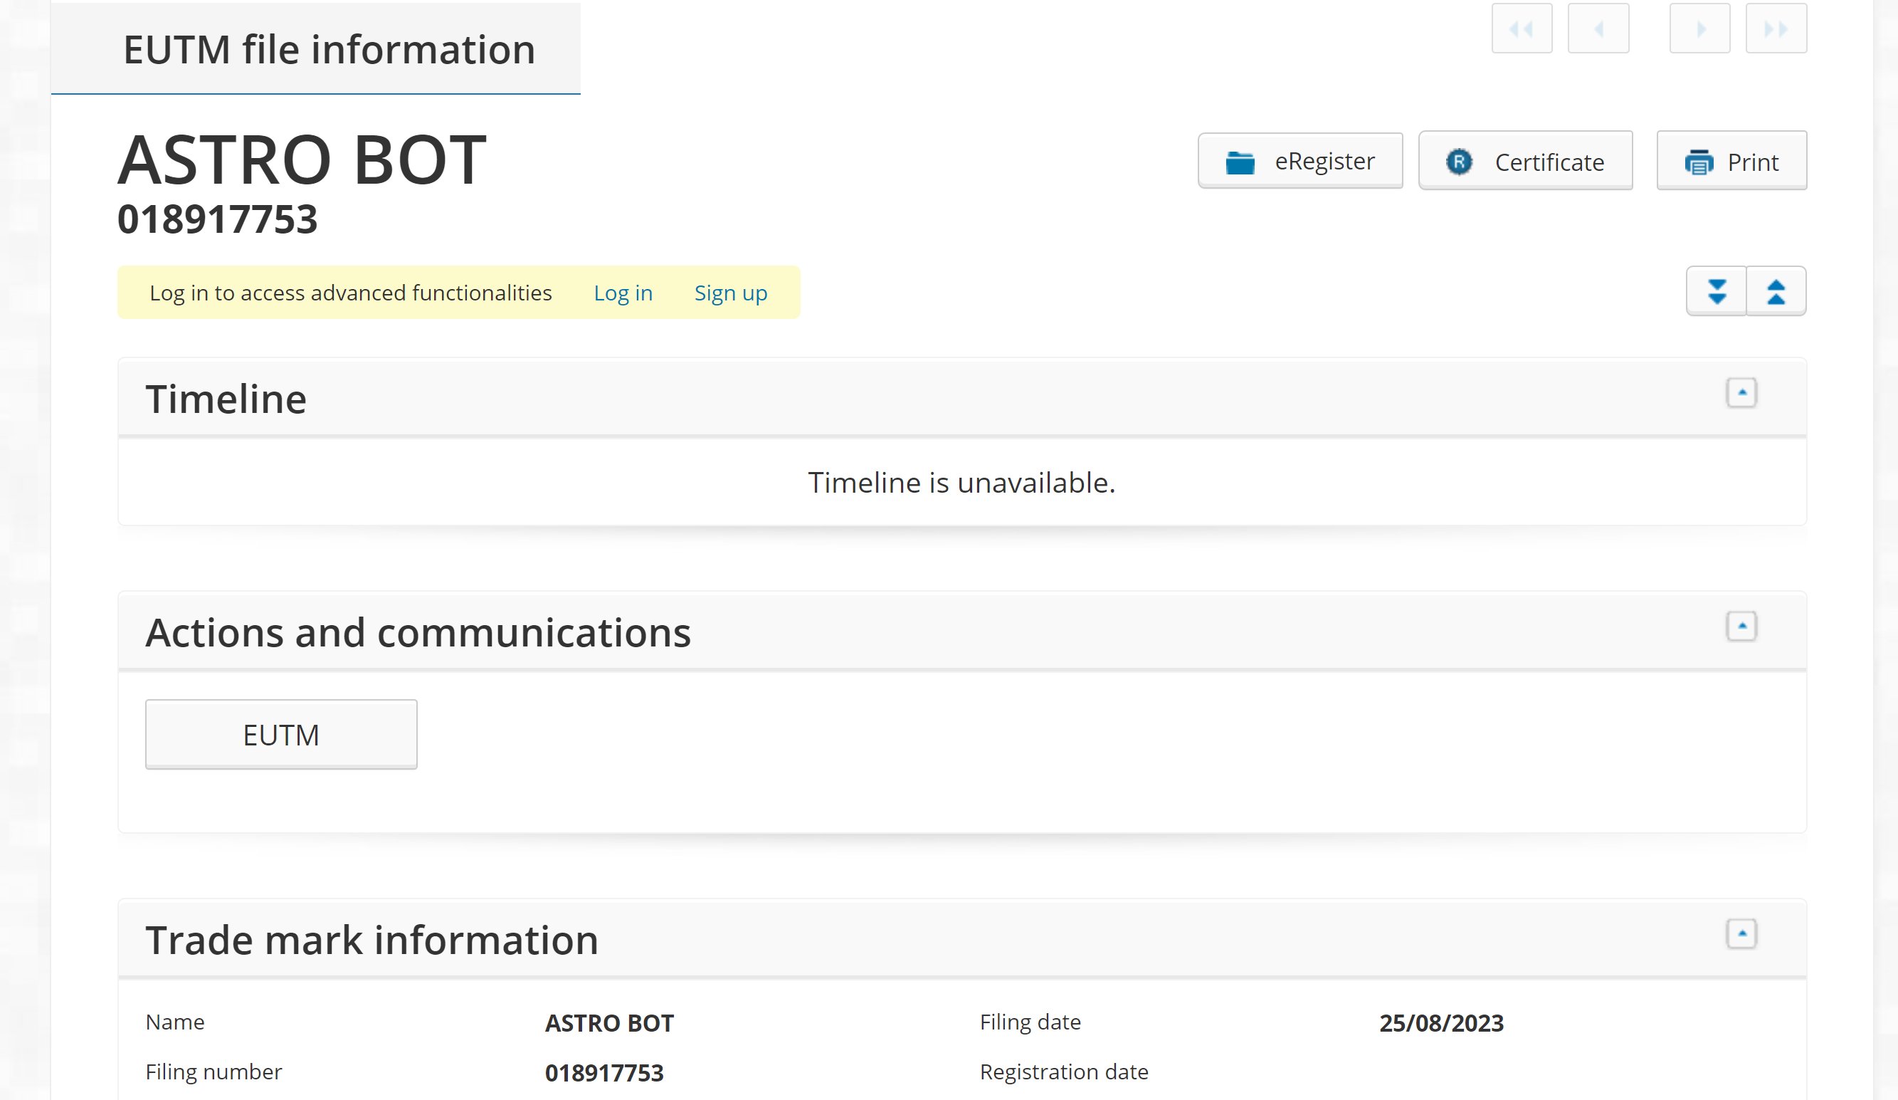
Task: Click the 'Timeline is unavailable.' message
Action: (x=961, y=483)
